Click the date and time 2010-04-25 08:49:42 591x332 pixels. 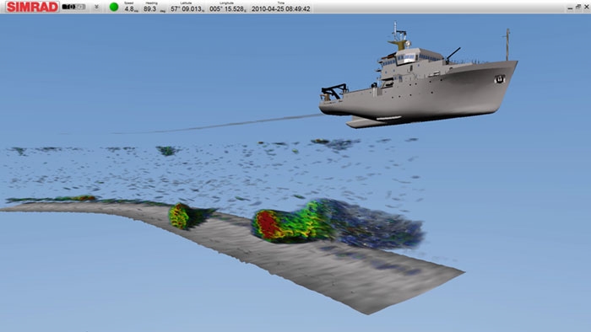(x=281, y=8)
